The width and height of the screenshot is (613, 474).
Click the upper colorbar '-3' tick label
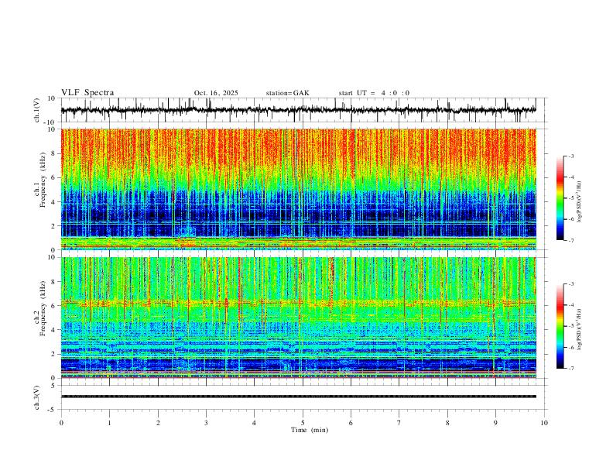(x=571, y=156)
